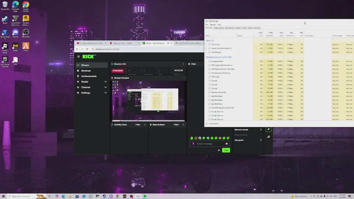
Task: Switch to the Startup tab in Task Manager
Action: tap(238, 28)
